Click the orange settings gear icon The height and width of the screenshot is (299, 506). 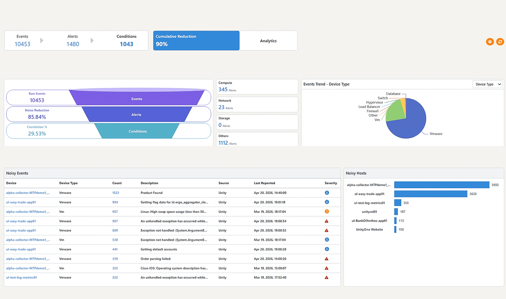[x=490, y=42]
